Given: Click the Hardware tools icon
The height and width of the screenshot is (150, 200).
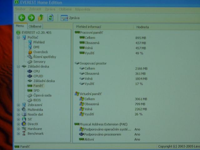Looking at the screenshot, I should [24, 129].
